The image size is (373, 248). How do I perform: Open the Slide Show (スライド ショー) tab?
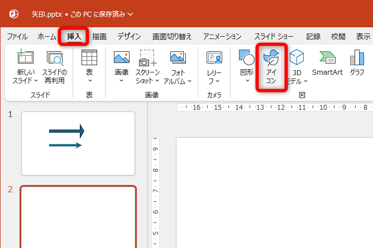(274, 37)
